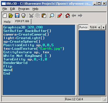The width and height of the screenshot is (108, 103).
Task: Click the back arrow toolbar icon
Action: click(x=74, y=16)
